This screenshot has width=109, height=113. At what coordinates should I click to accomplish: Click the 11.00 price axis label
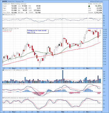tap(105, 29)
